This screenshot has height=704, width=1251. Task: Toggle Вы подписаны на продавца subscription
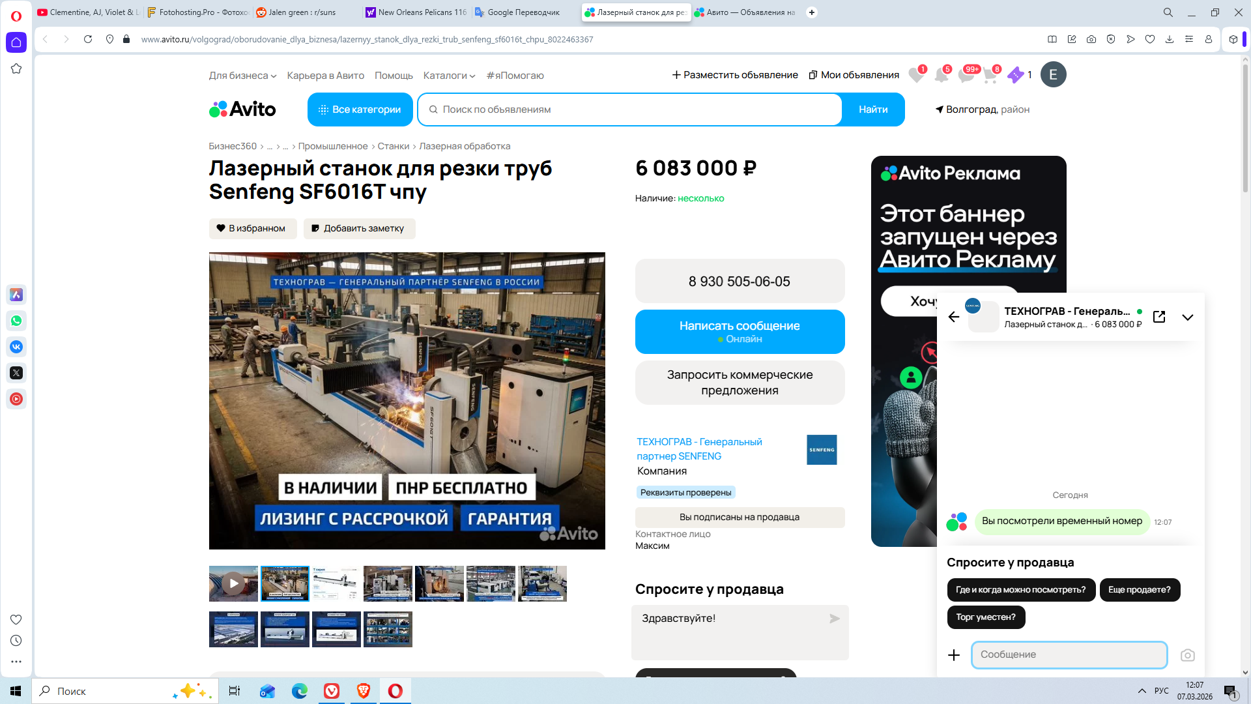(739, 517)
